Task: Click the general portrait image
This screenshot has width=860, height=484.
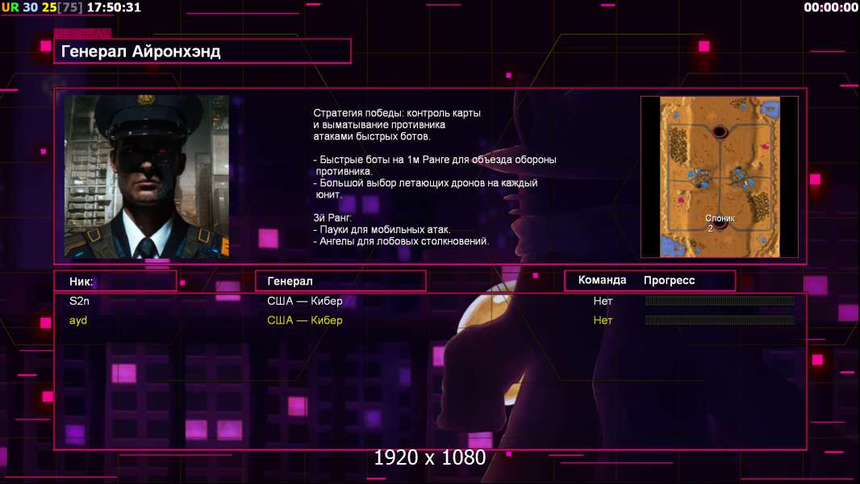Action: pyautogui.click(x=147, y=177)
